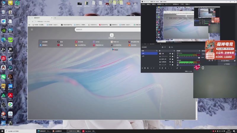Select the WeGame desktop icon
The width and height of the screenshot is (237, 133).
coord(10,77)
